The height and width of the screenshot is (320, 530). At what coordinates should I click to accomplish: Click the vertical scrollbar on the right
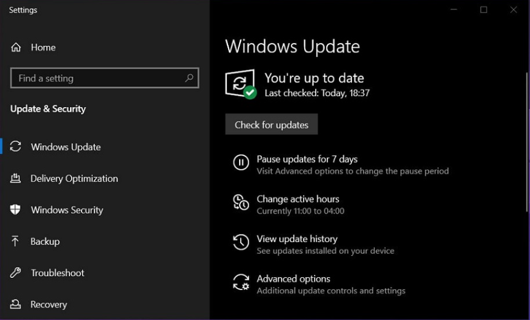click(x=527, y=142)
